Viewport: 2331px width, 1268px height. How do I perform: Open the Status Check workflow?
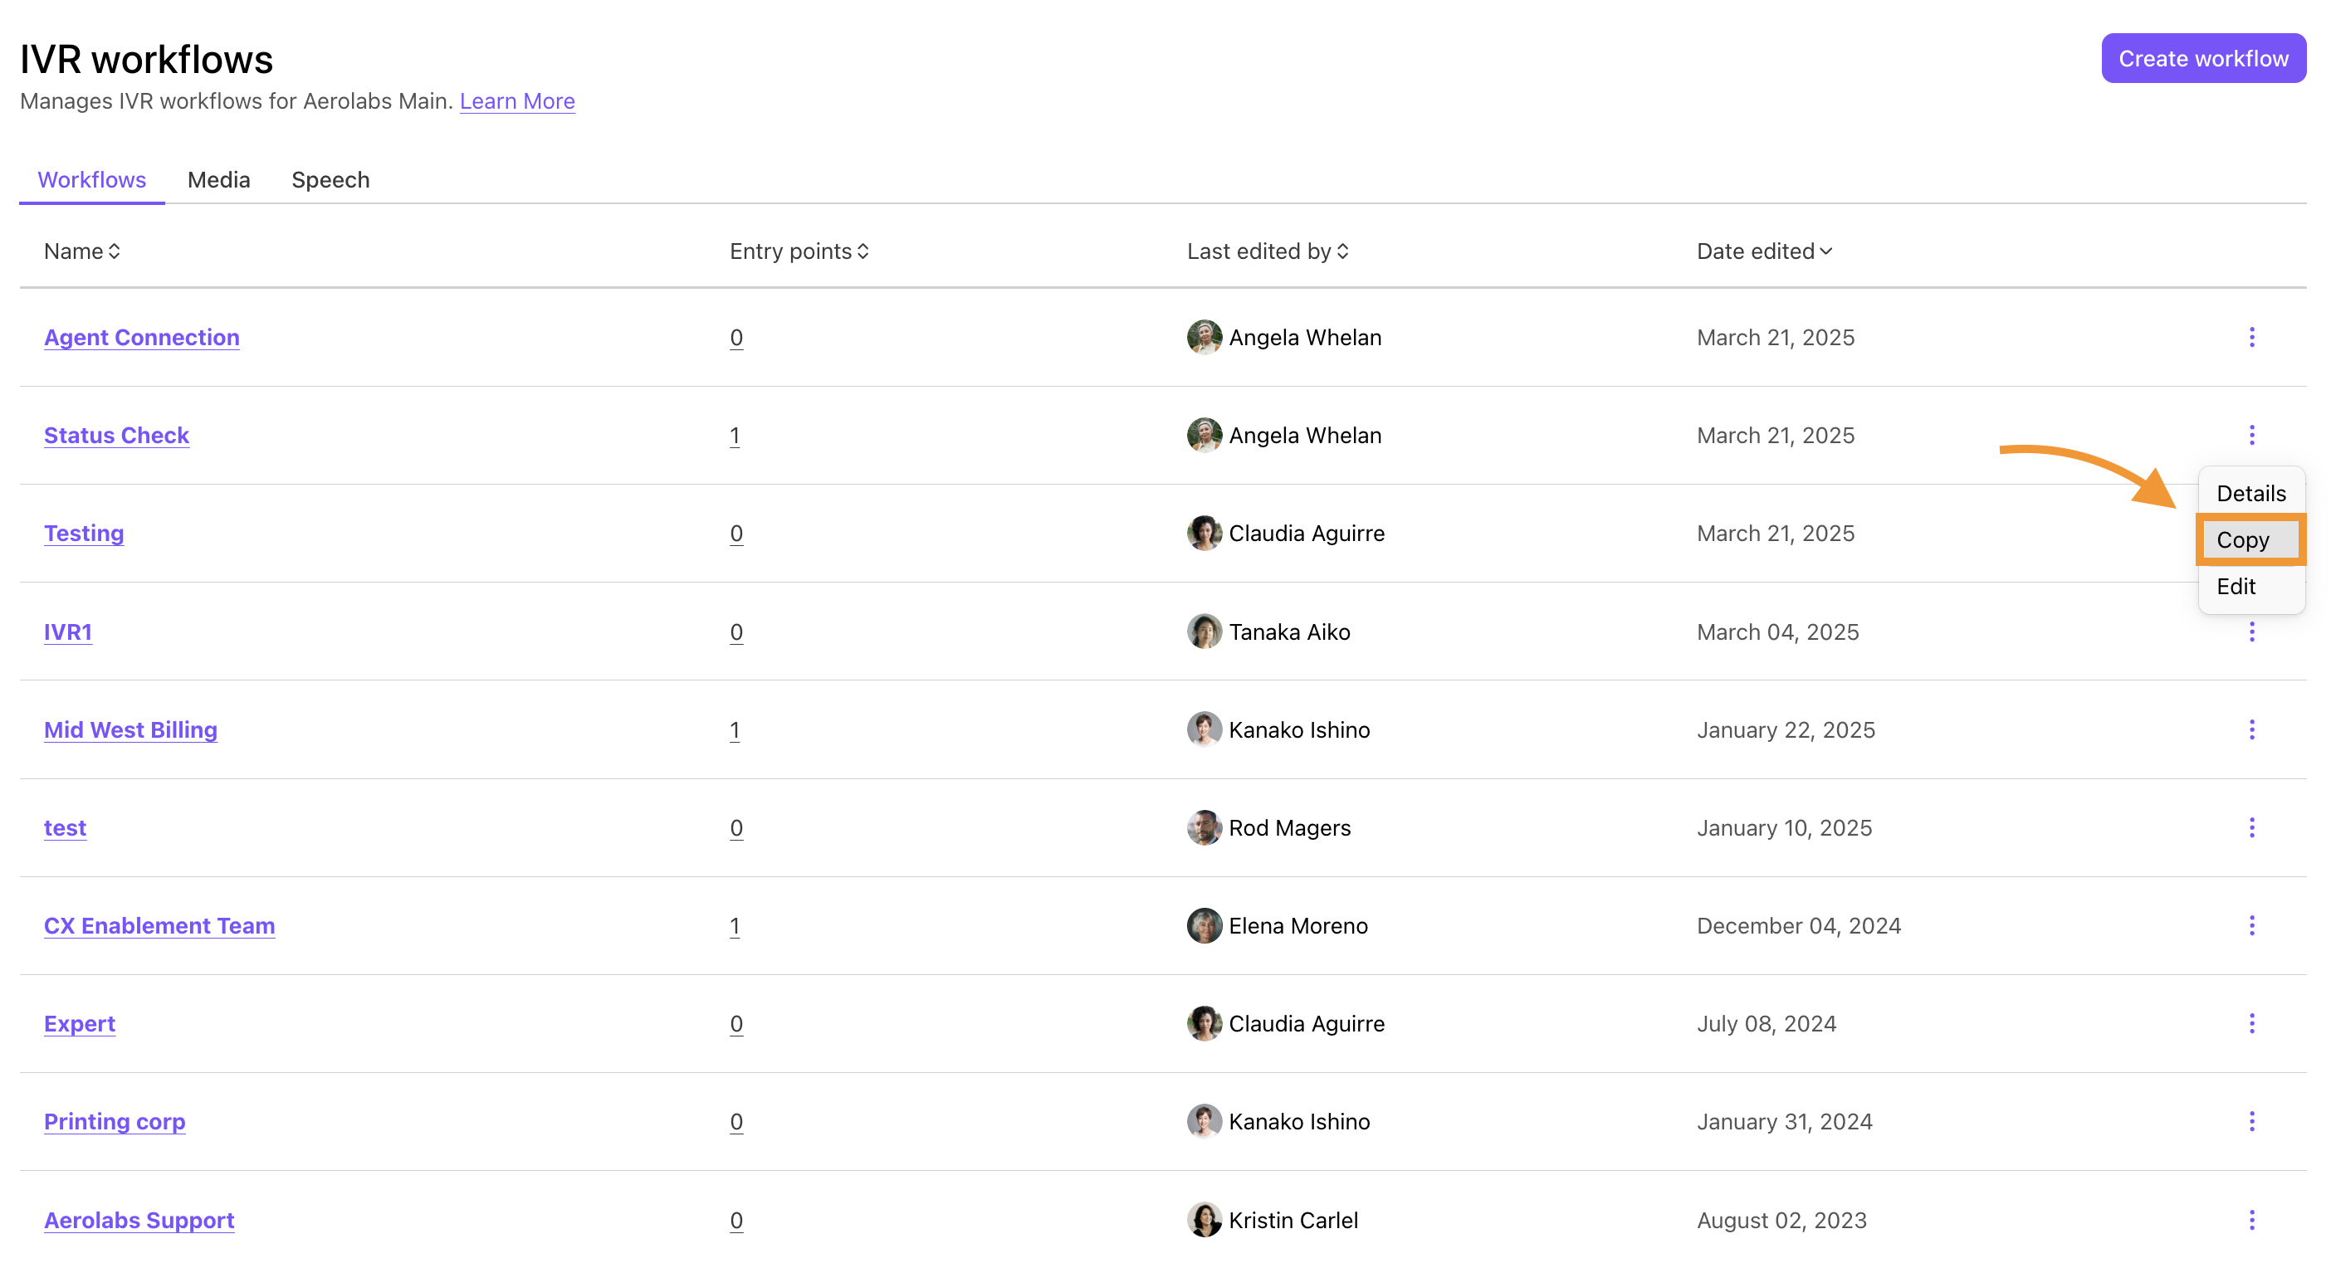point(117,435)
